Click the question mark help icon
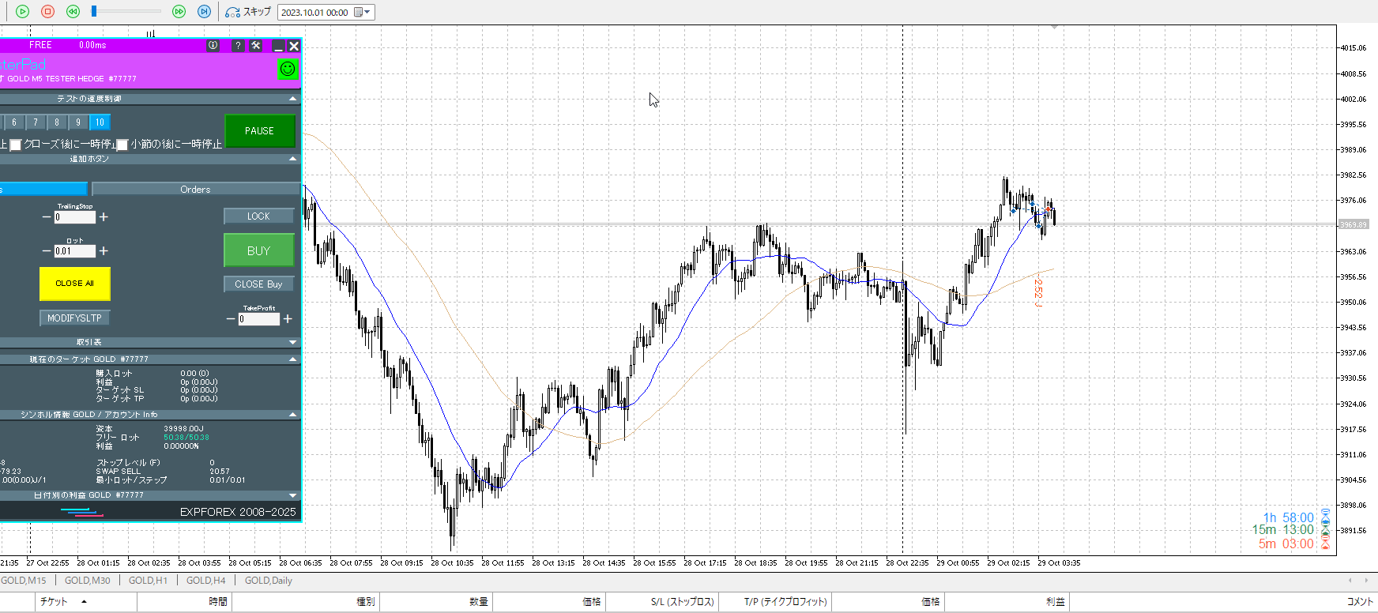1378x613 pixels. pos(238,46)
